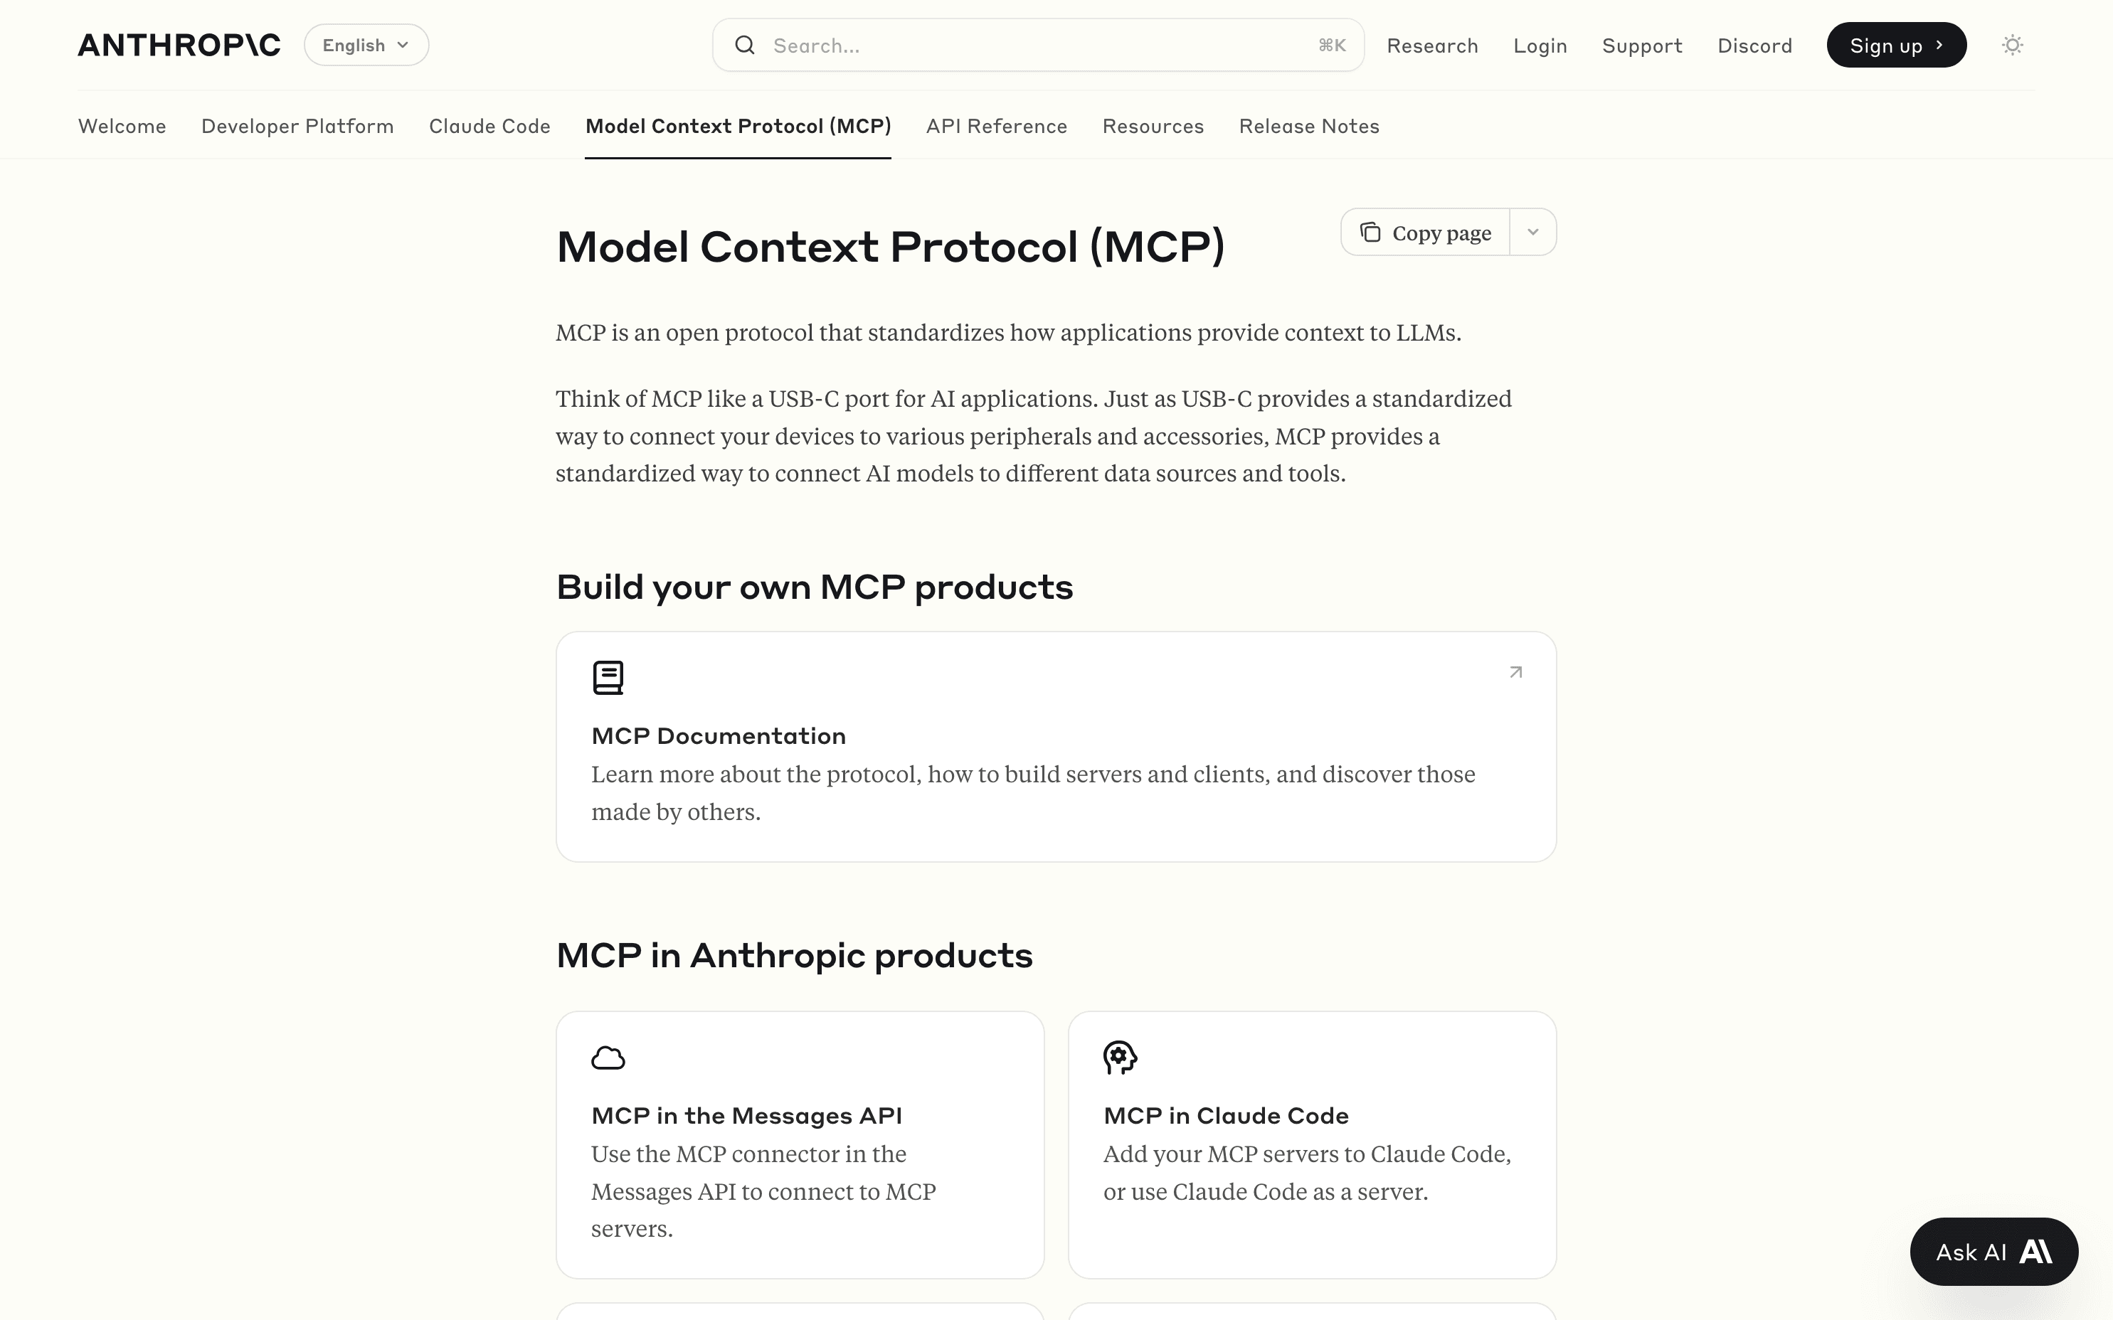Viewport: 2113px width, 1320px height.
Task: Click the Anthropic logo in the header
Action: pos(178,45)
